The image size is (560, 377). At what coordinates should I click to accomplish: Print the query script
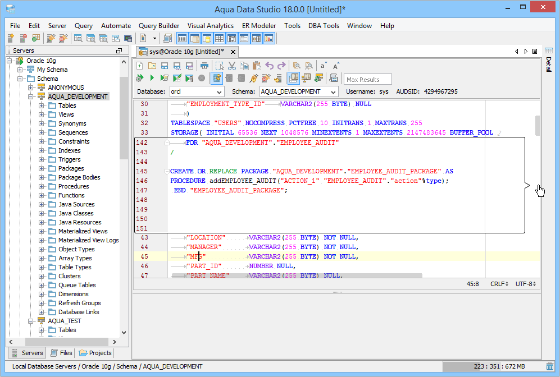point(204,66)
